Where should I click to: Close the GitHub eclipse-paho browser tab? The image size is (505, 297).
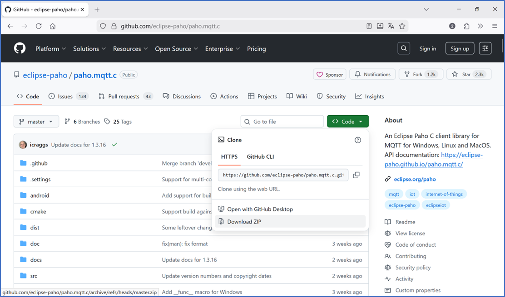(83, 10)
